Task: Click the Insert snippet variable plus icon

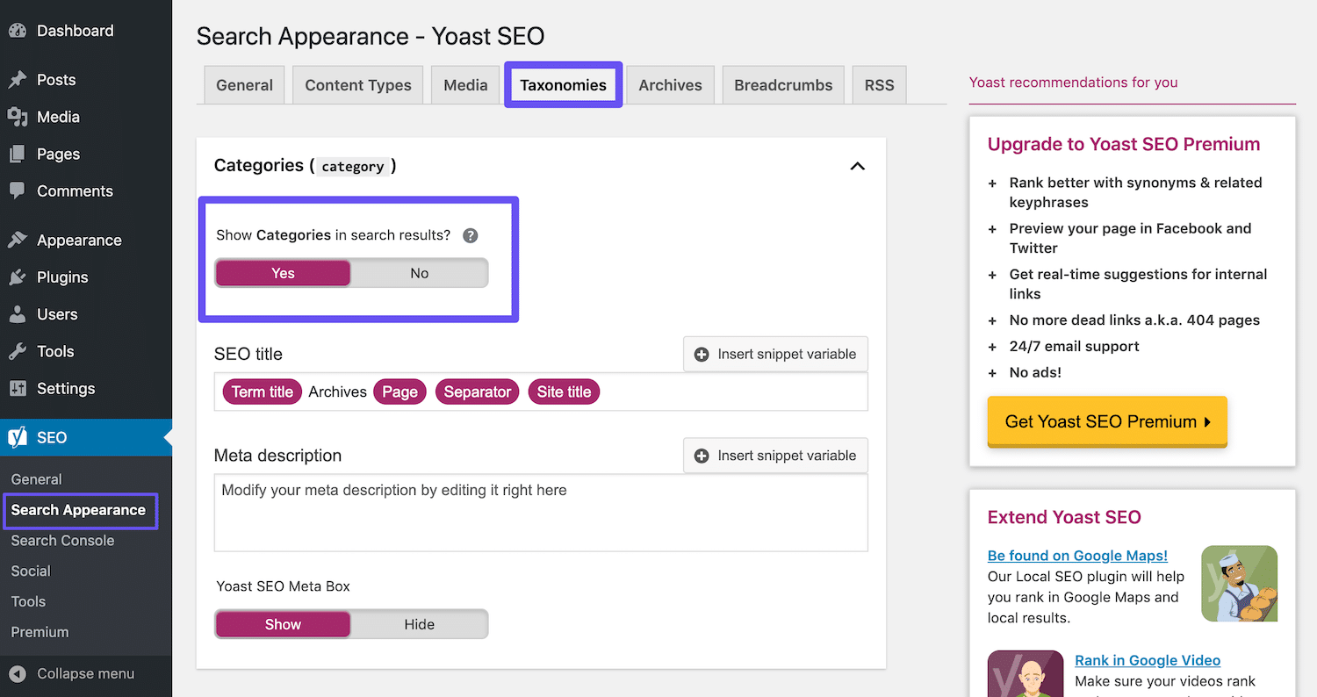Action: (702, 354)
